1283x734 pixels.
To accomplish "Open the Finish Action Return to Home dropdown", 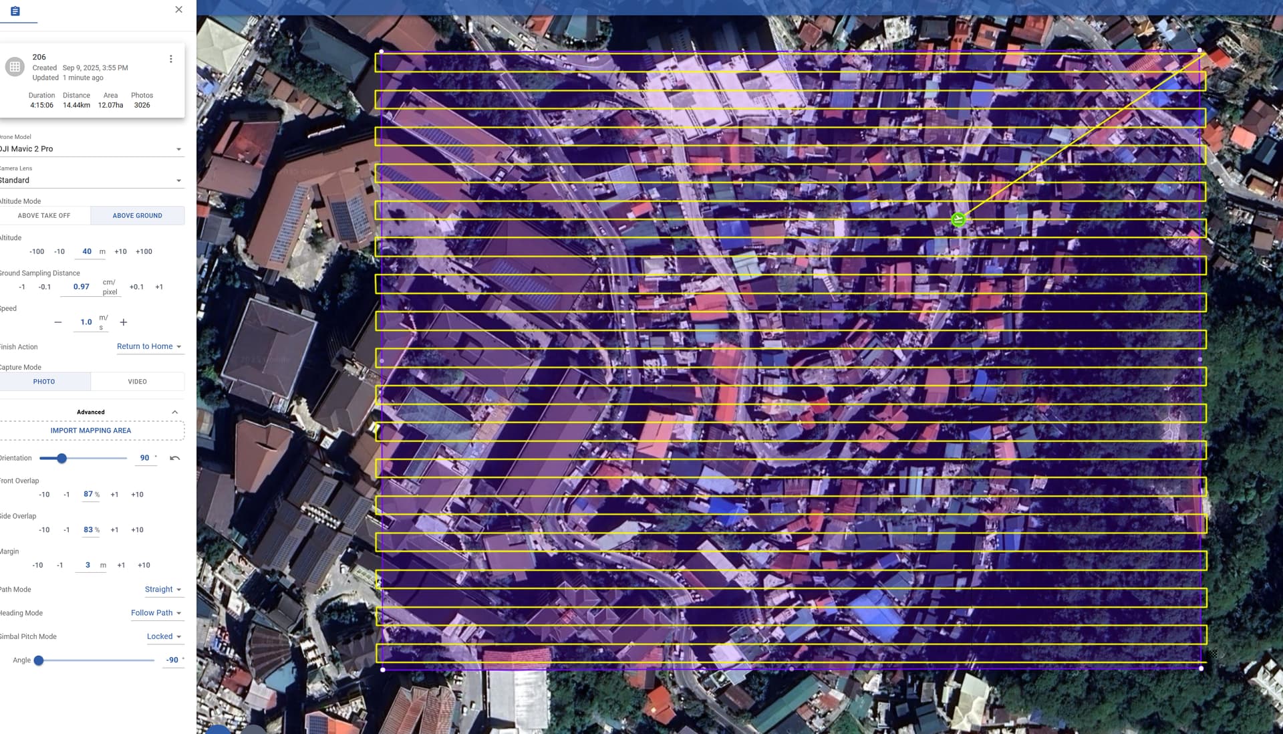I will tap(149, 346).
